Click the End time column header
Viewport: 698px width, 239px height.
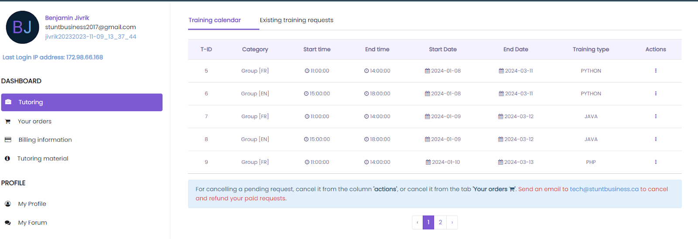(377, 49)
